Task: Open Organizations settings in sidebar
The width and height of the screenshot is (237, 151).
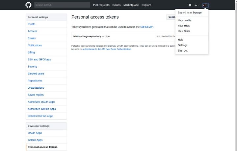Action: (46, 88)
